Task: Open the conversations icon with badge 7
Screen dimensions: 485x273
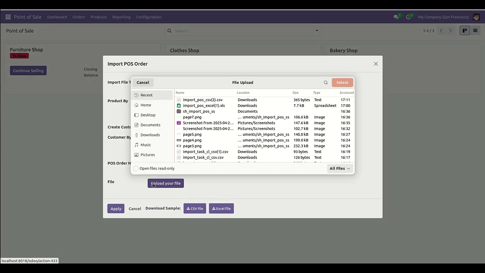Action: click(x=396, y=17)
